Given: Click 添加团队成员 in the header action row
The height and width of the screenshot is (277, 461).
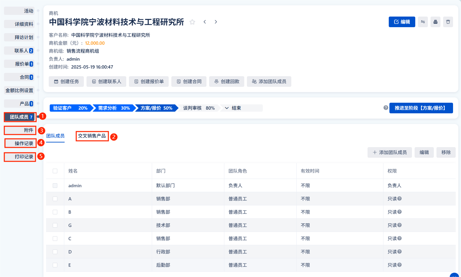Looking at the screenshot, I should [x=269, y=82].
